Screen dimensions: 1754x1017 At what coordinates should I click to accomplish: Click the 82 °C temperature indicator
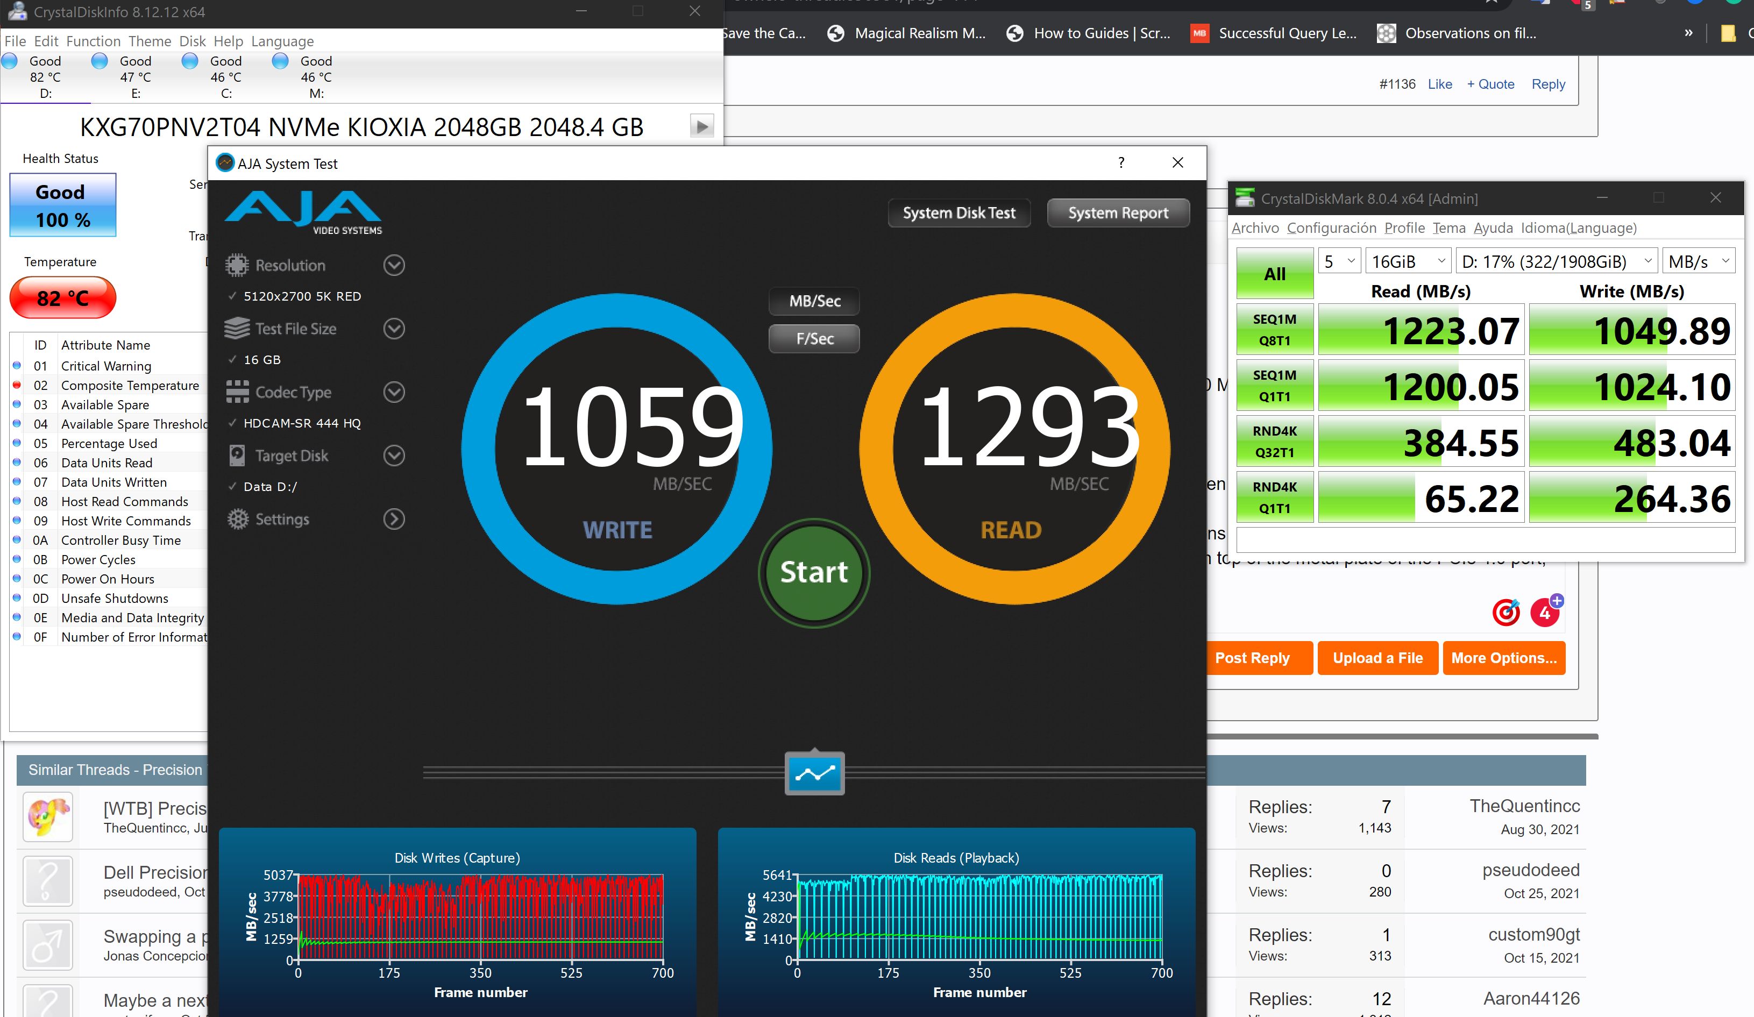pos(62,298)
